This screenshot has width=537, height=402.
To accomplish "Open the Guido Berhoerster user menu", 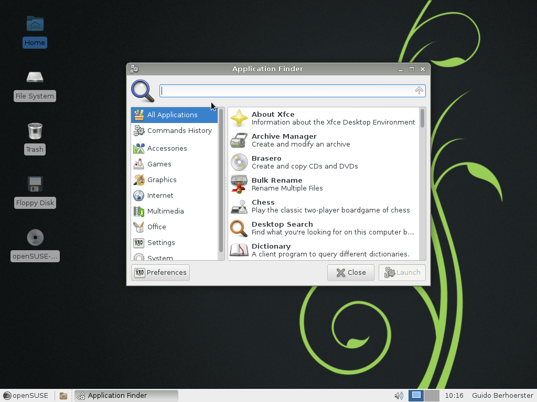I will coord(502,396).
